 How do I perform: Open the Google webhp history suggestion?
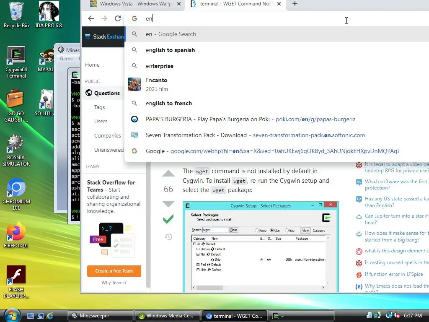point(277,151)
